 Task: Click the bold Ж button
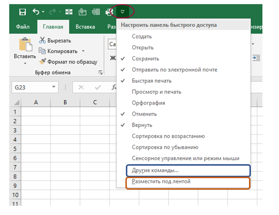(x=113, y=58)
